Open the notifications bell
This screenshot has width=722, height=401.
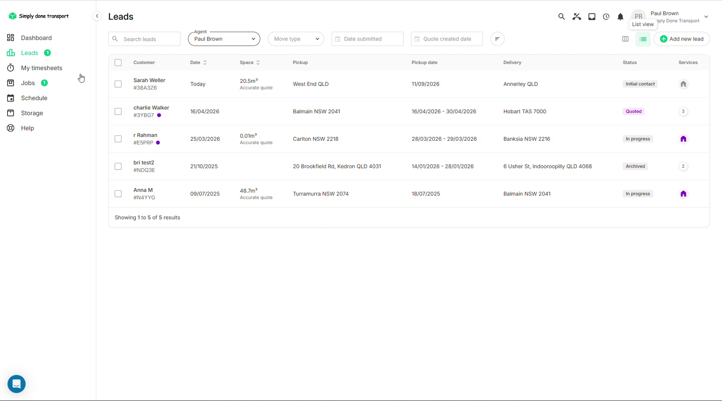coord(620,17)
